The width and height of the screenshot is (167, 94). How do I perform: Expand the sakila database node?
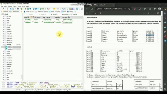click(3, 69)
